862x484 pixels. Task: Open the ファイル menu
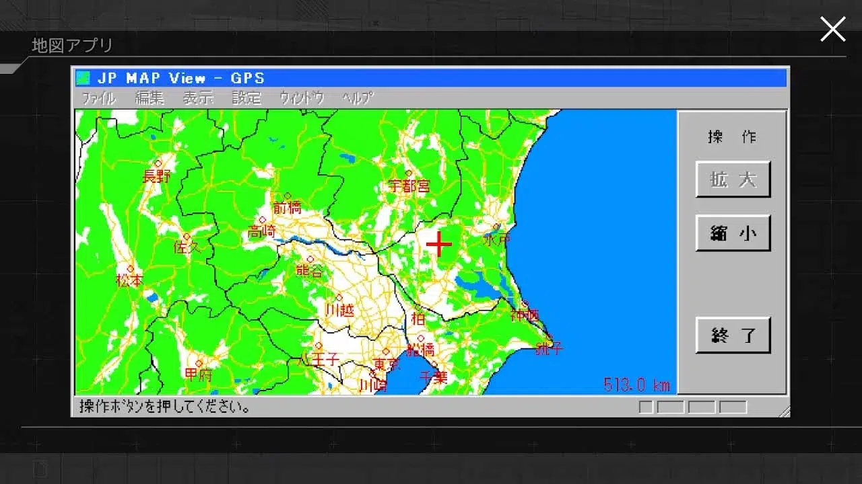click(98, 98)
